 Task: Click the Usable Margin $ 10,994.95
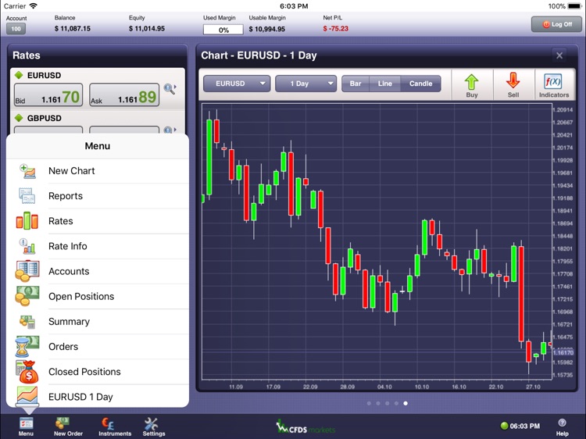[267, 29]
